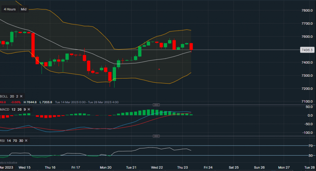Click the BOLL indicator label
The height and width of the screenshot is (171, 316).
tap(4, 96)
